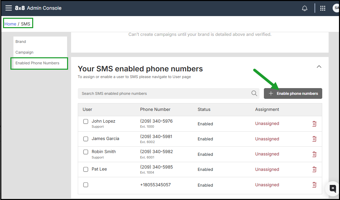This screenshot has height=200, width=340.
Task: Navigate to the Home breadcrumb link
Action: (x=10, y=24)
